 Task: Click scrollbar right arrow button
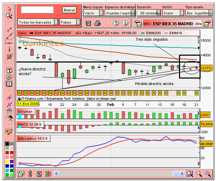(182, 174)
